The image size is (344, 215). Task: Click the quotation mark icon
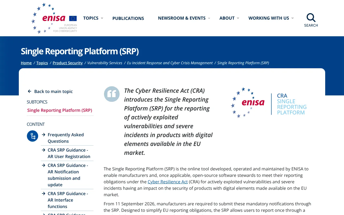click(112, 94)
